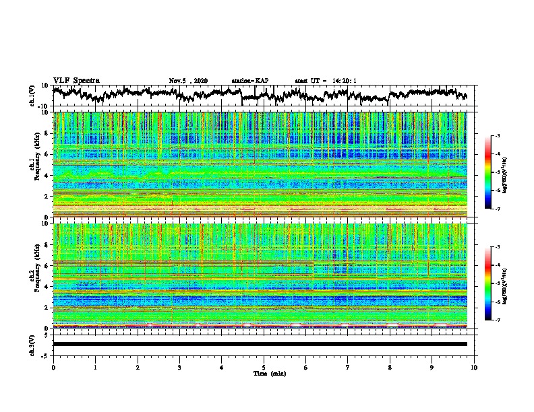The width and height of the screenshot is (534, 412).
Task: Click the "8" tick on the time axis
Action: coord(390,368)
